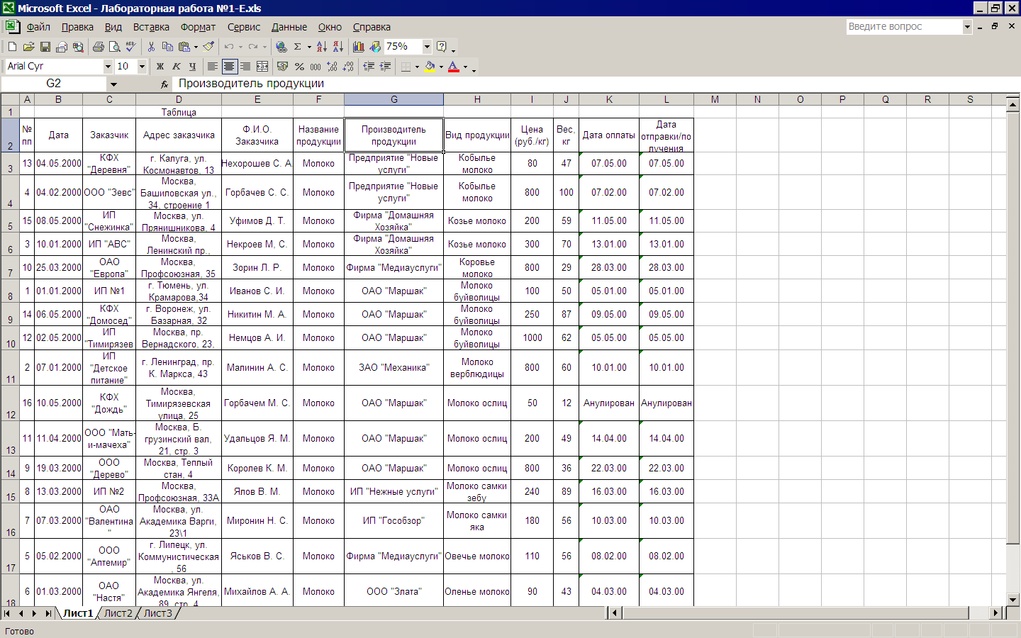Click Merge and Center icon
The height and width of the screenshot is (638, 1021).
pyautogui.click(x=262, y=66)
